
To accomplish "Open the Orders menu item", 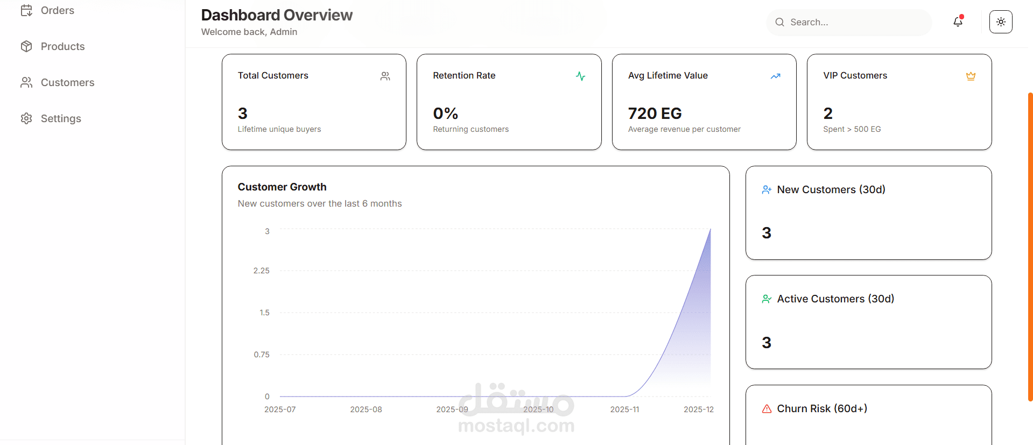I will [58, 10].
